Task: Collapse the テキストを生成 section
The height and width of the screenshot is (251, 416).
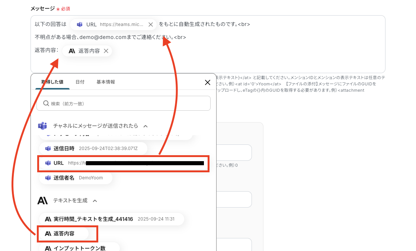Action: pos(95,201)
